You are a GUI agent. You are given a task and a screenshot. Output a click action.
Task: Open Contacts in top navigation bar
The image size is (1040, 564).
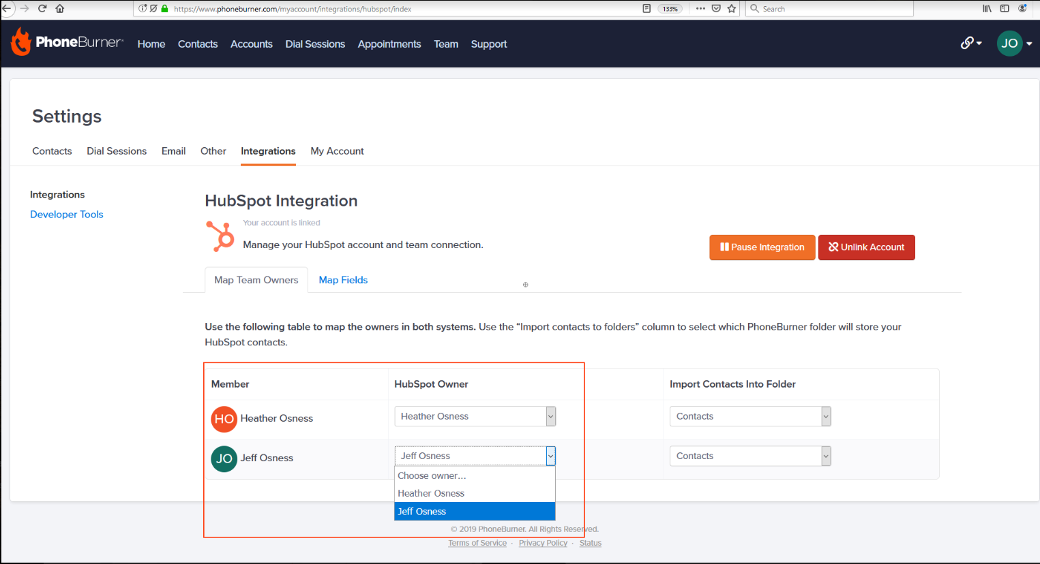point(198,44)
